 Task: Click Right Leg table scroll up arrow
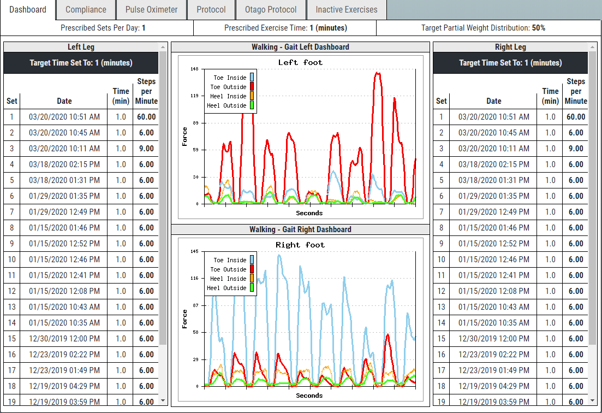tap(592, 47)
